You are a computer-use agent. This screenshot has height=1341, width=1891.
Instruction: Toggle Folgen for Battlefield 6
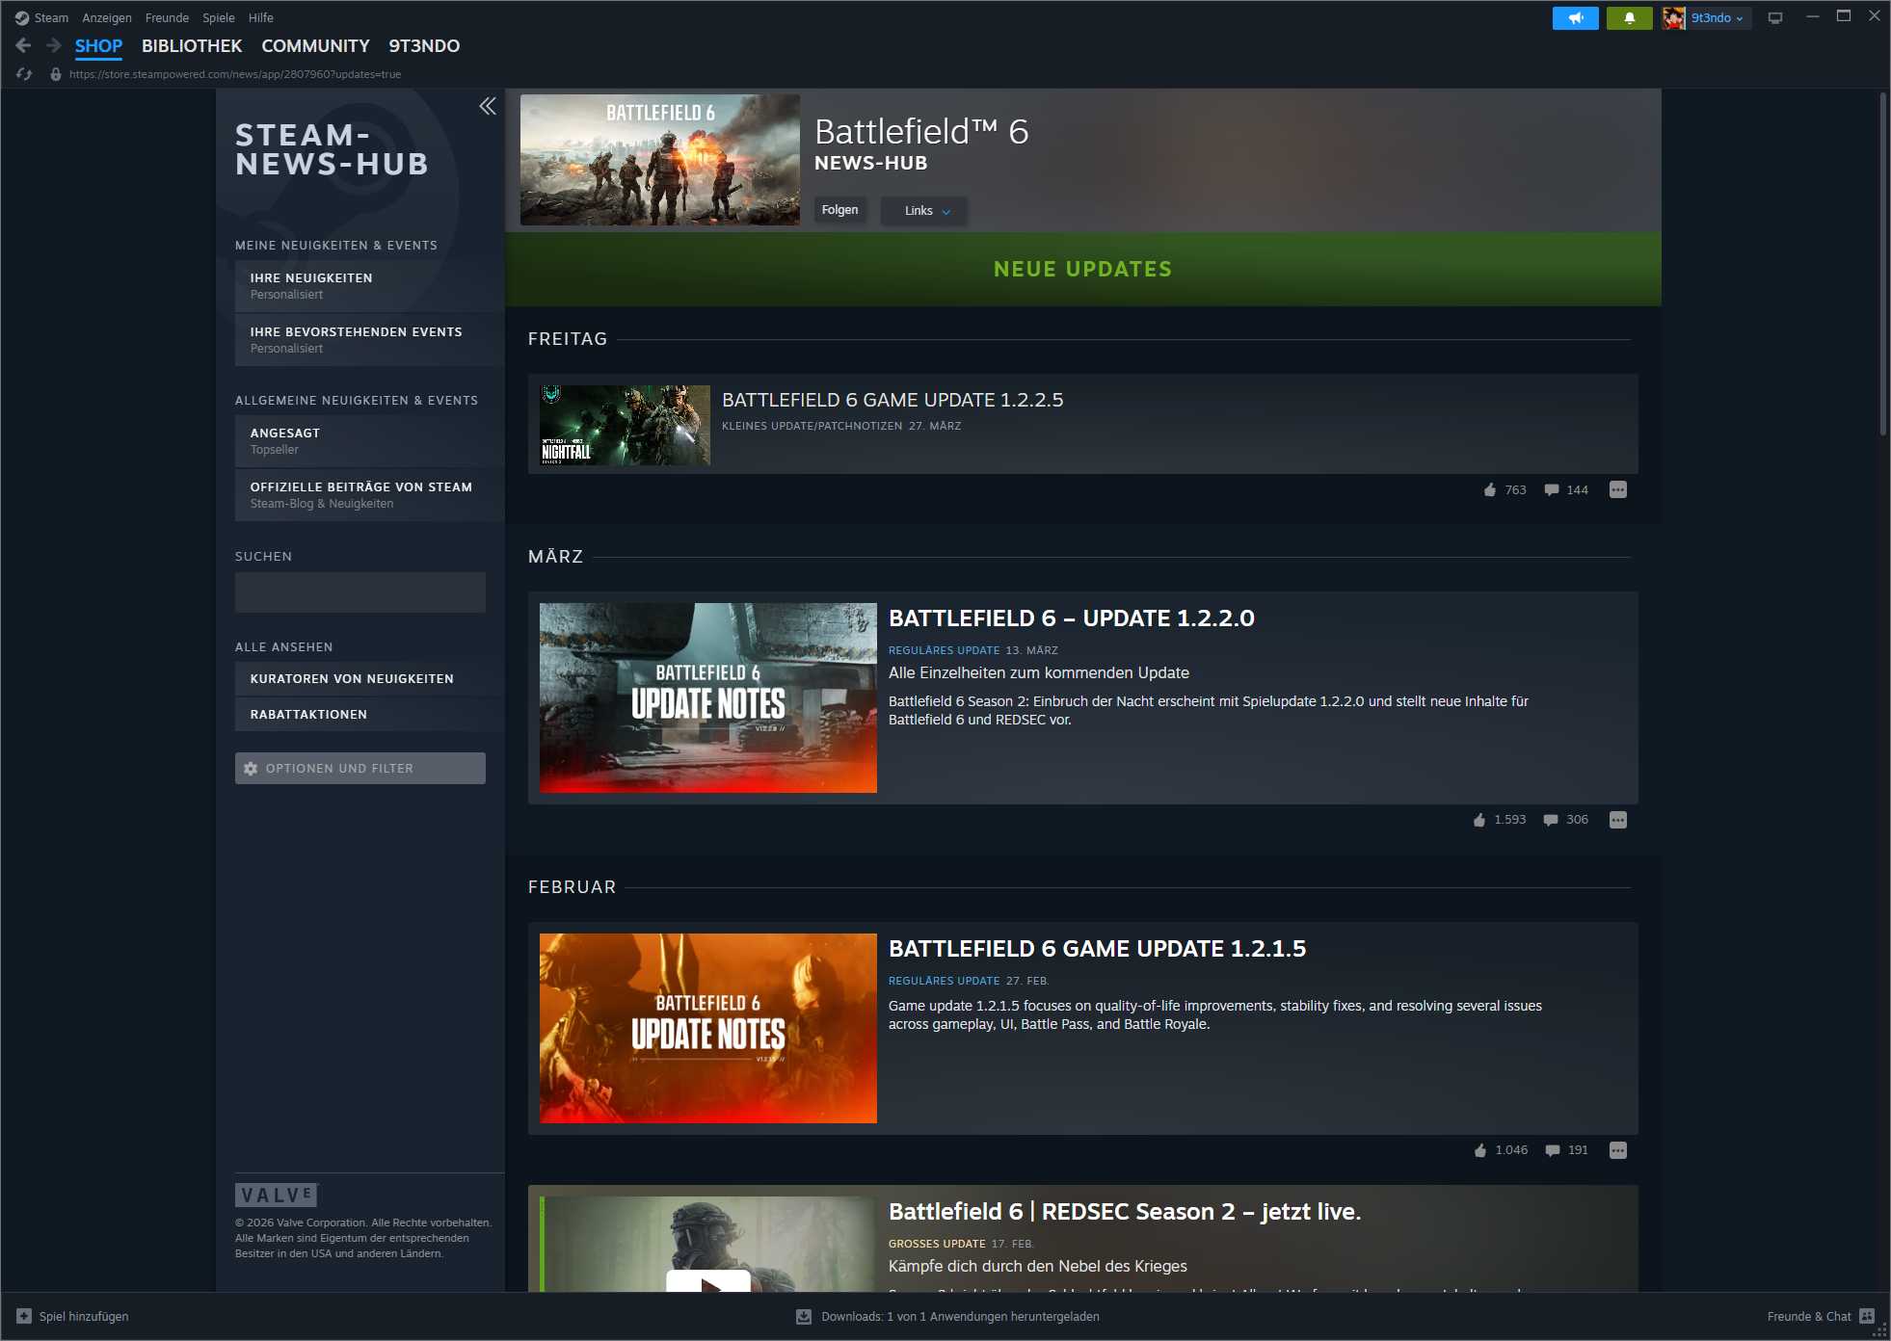pyautogui.click(x=839, y=210)
